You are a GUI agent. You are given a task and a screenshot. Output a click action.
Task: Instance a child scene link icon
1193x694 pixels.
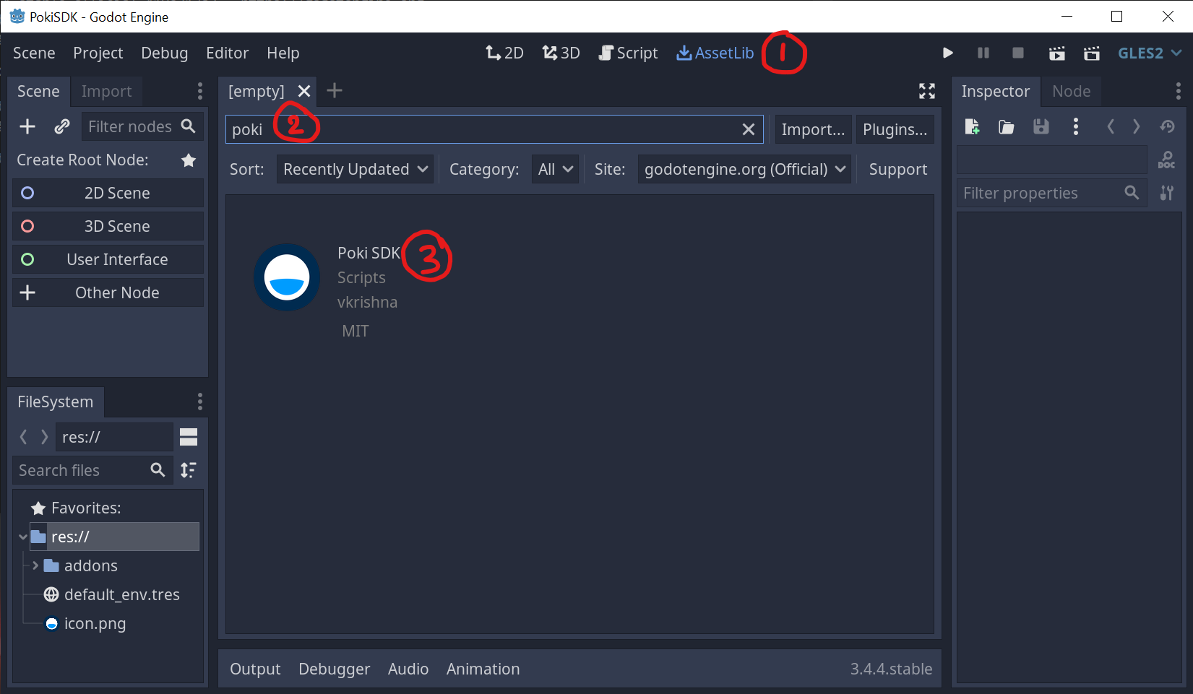62,126
